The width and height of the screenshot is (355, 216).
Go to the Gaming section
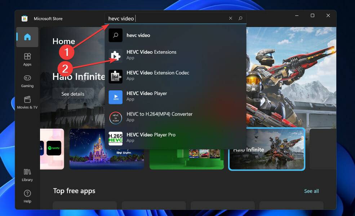pyautogui.click(x=27, y=81)
